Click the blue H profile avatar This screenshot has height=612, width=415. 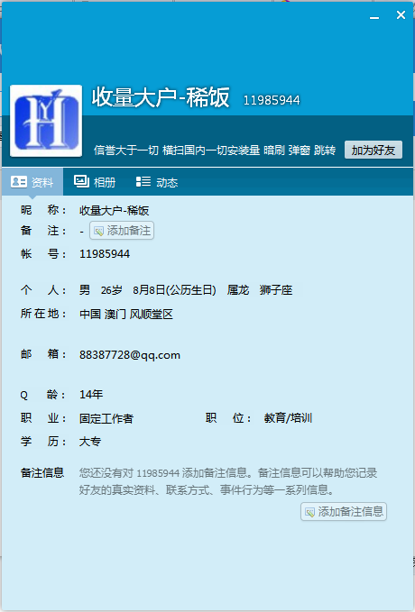tap(46, 121)
